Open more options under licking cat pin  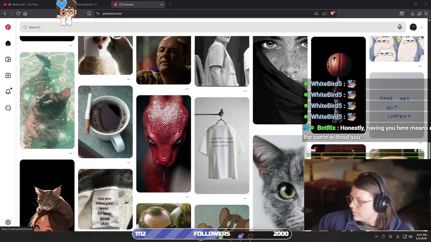point(129,79)
